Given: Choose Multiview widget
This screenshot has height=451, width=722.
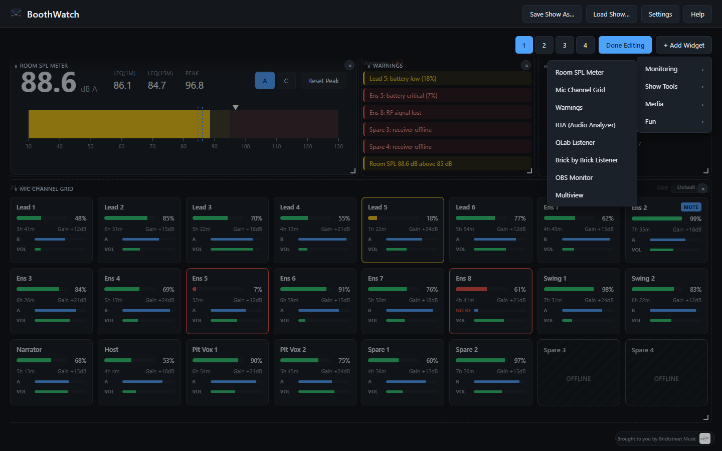Looking at the screenshot, I should point(592,195).
